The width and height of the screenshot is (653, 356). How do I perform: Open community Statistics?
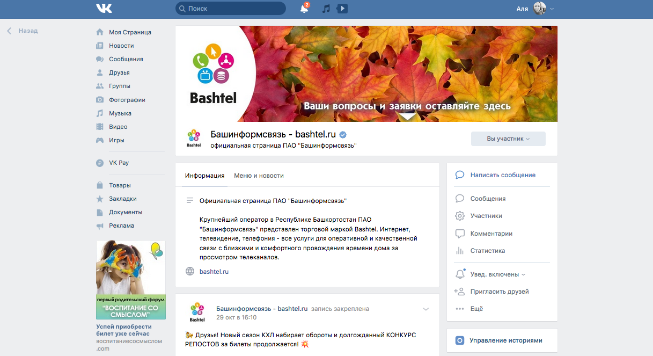pyautogui.click(x=487, y=251)
